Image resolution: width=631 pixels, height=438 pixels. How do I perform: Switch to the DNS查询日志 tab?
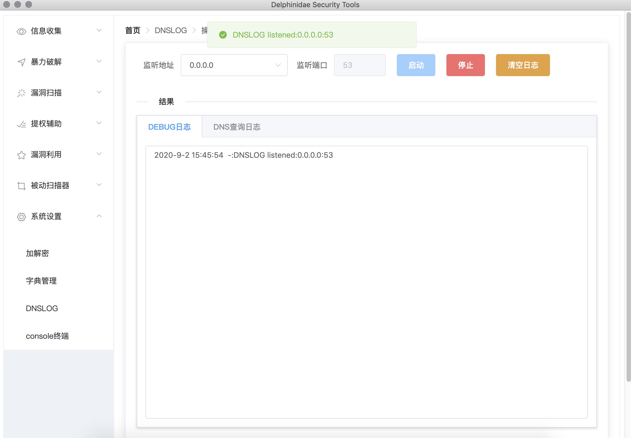coord(237,127)
